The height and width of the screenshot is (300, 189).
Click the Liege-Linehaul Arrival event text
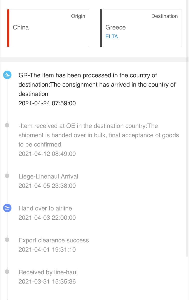(x=48, y=176)
